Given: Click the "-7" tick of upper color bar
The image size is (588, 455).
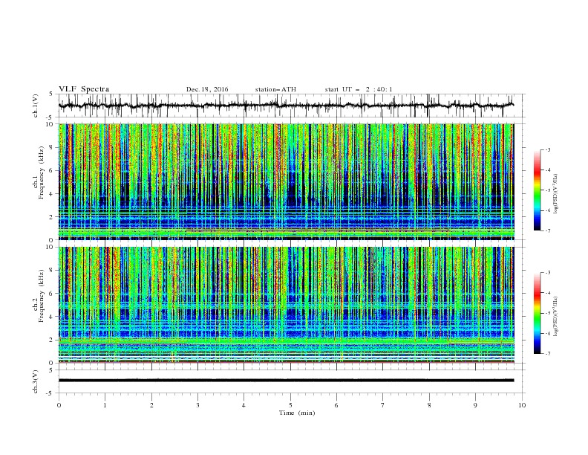Looking at the screenshot, I should pyautogui.click(x=547, y=230).
